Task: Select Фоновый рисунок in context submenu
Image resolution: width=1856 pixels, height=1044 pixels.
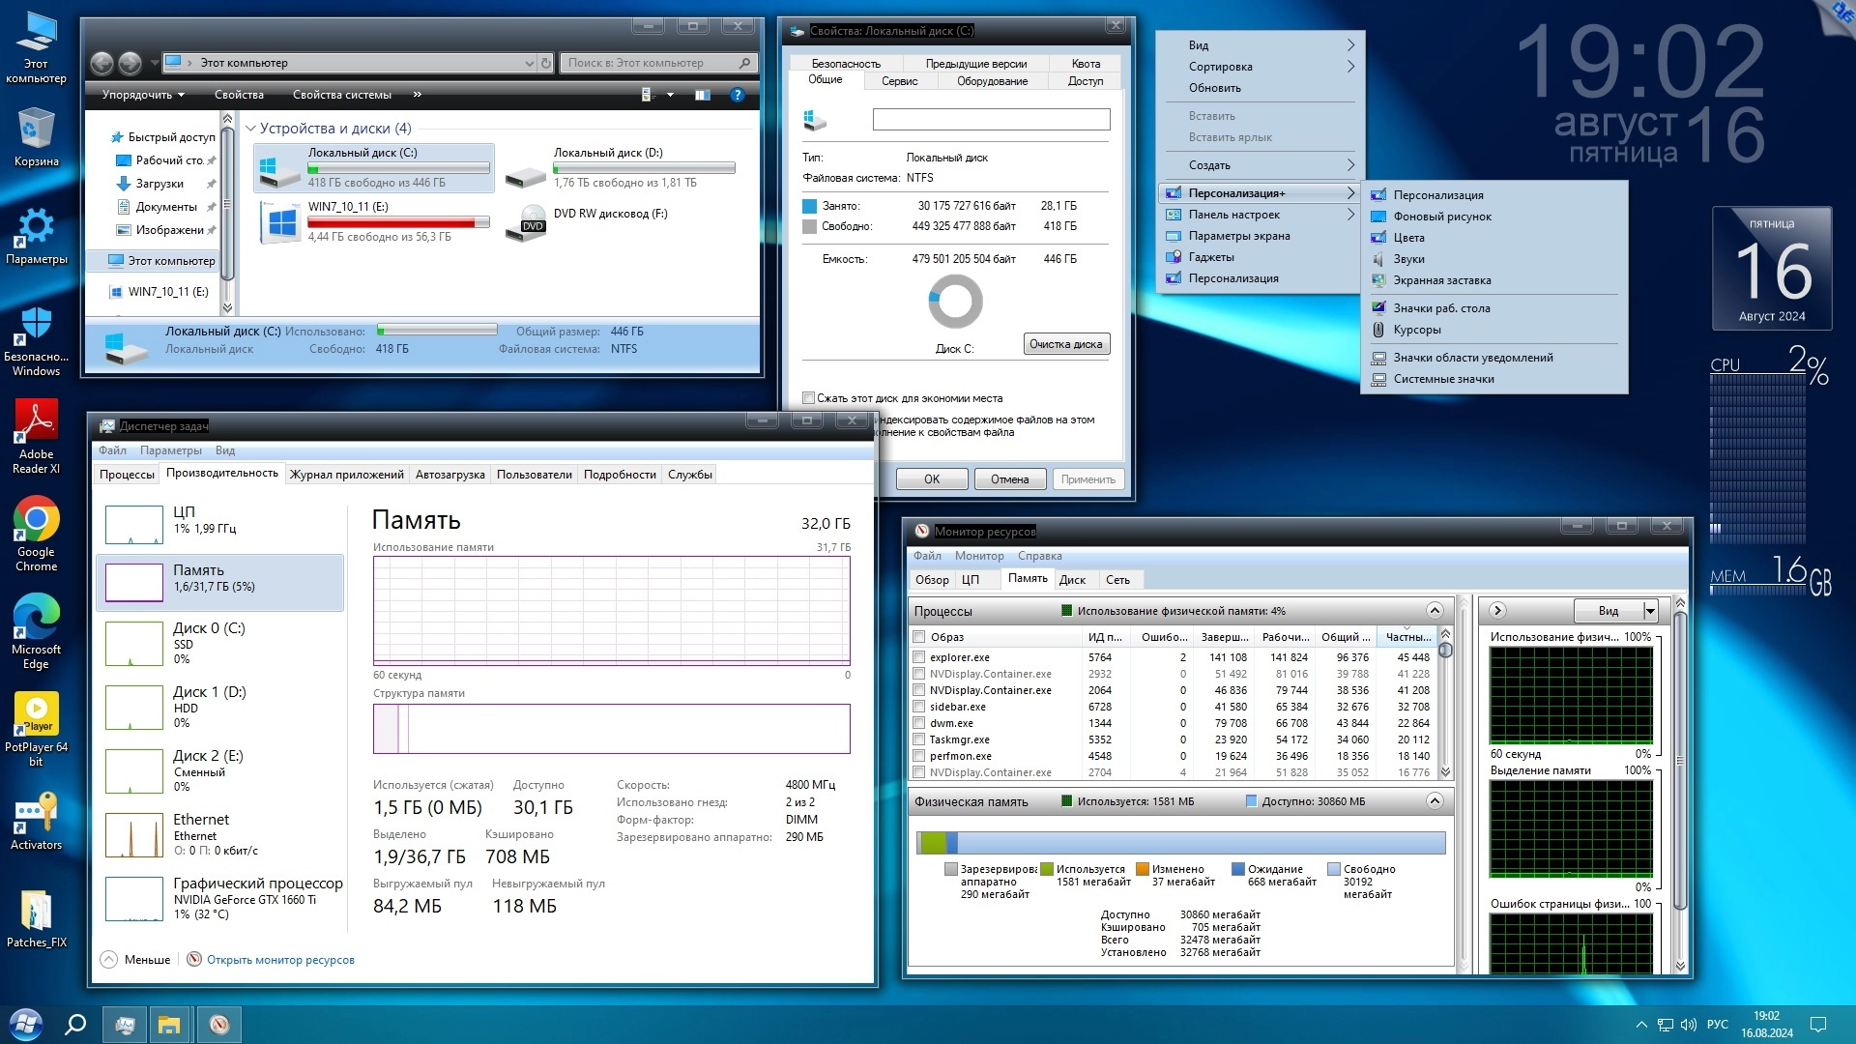Action: (x=1441, y=217)
